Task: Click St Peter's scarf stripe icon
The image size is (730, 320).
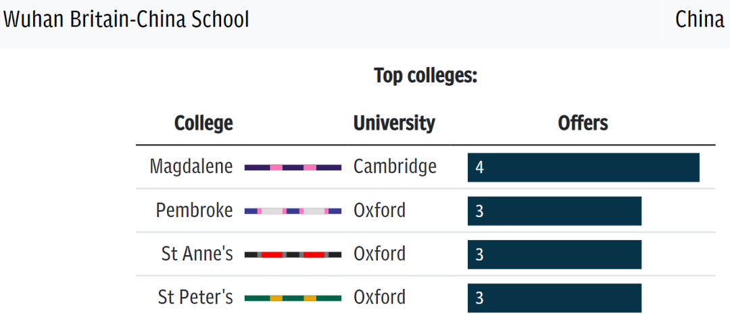Action: [x=293, y=298]
